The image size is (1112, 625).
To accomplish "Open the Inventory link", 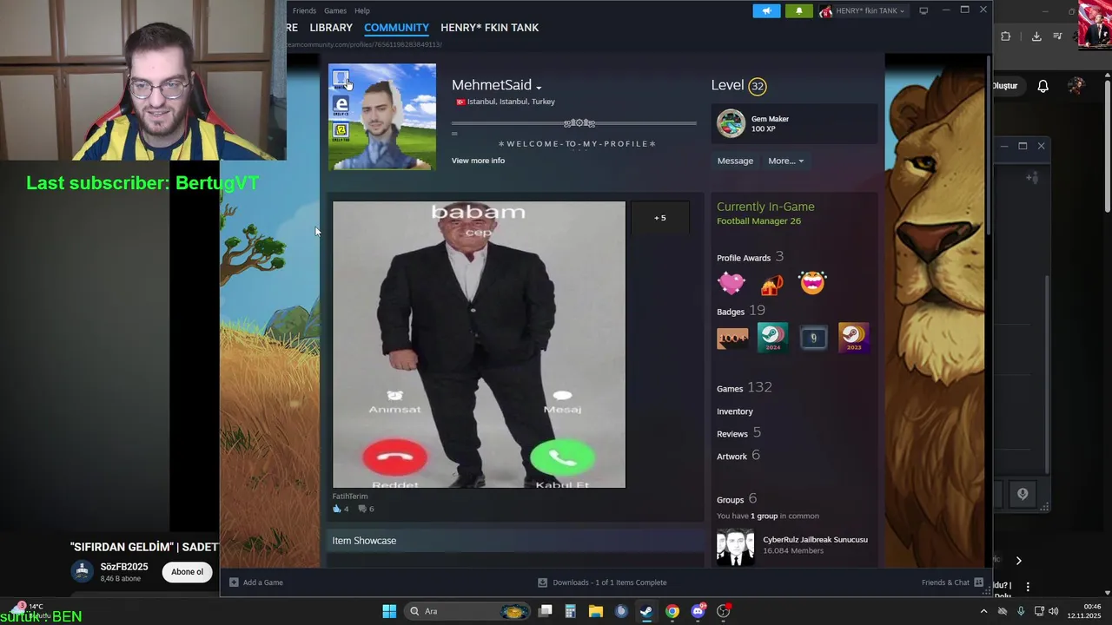I will (x=735, y=411).
